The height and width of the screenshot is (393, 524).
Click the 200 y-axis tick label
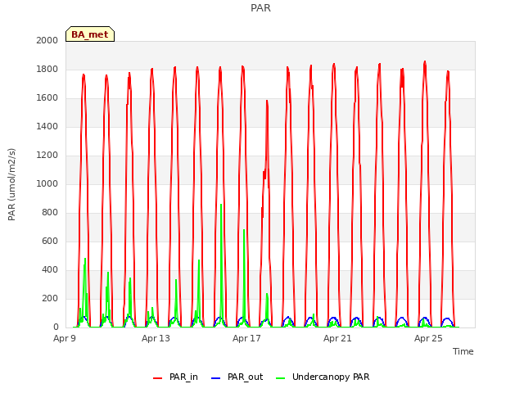click(50, 298)
